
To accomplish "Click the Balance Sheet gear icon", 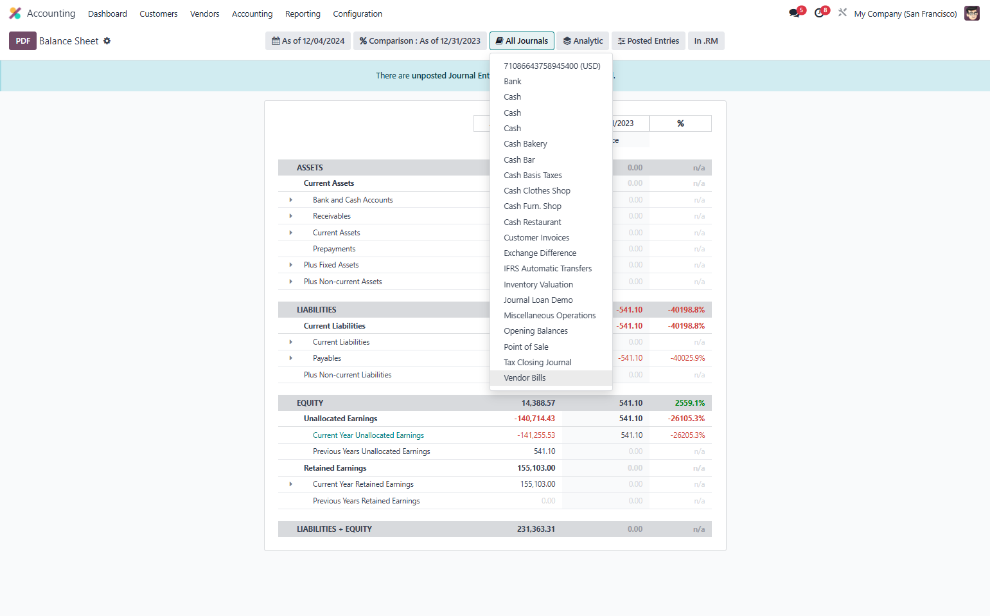I will click(x=107, y=41).
